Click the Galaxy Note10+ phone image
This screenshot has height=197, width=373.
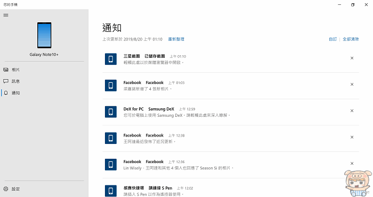pyautogui.click(x=44, y=35)
